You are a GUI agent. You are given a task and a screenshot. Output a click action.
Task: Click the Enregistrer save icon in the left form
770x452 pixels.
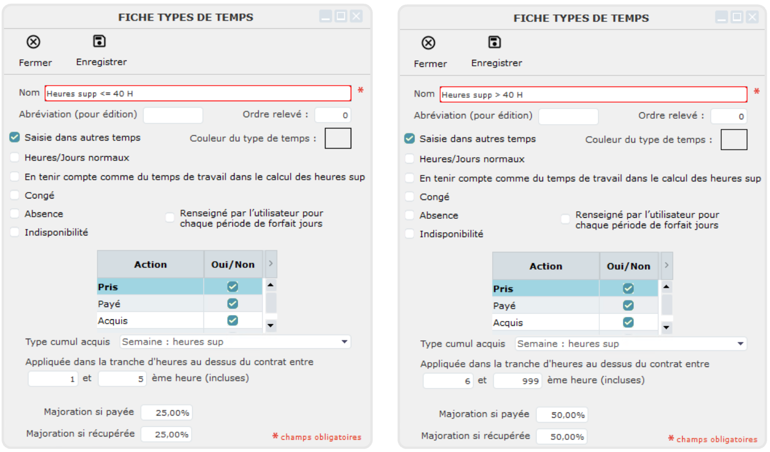tap(100, 41)
